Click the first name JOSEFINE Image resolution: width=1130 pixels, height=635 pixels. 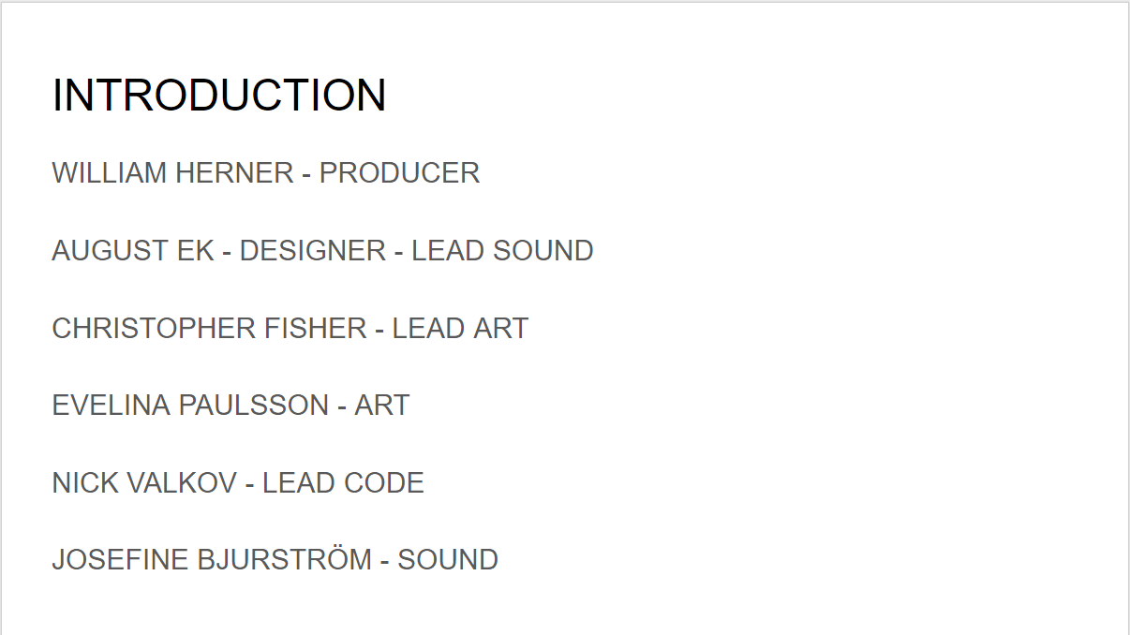tap(120, 560)
